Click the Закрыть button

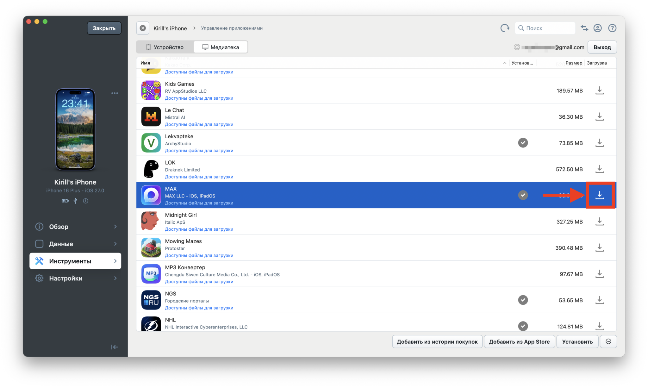(x=104, y=28)
